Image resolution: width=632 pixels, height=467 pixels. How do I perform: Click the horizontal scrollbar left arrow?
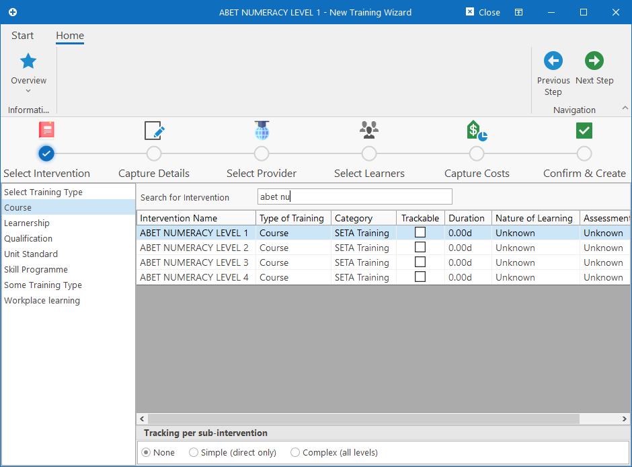coord(142,419)
